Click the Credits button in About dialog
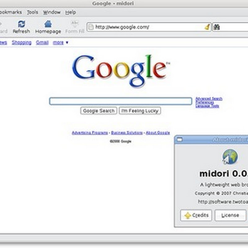Viewport: 248px width, 248px height. pos(196,215)
